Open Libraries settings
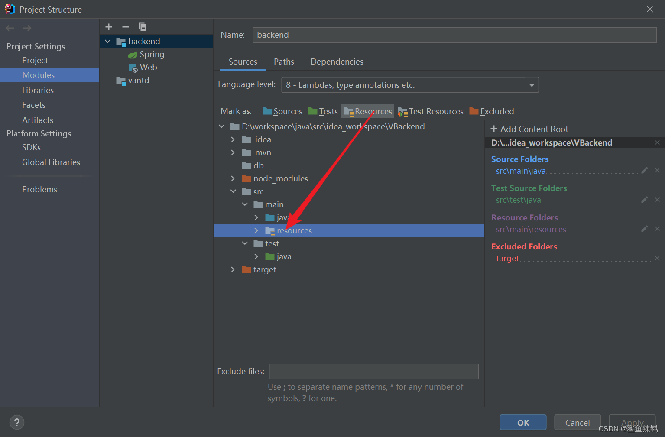 tap(38, 90)
